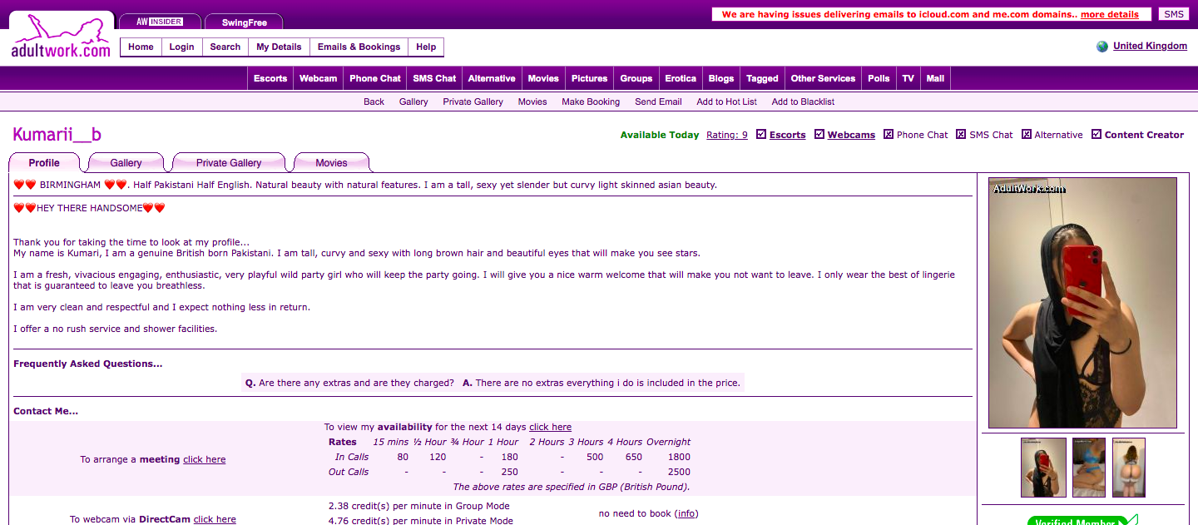
Task: Toggle the Content Creator checkbox
Action: (x=1097, y=134)
